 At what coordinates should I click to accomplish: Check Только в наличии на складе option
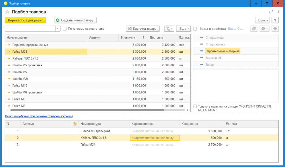[195, 107]
